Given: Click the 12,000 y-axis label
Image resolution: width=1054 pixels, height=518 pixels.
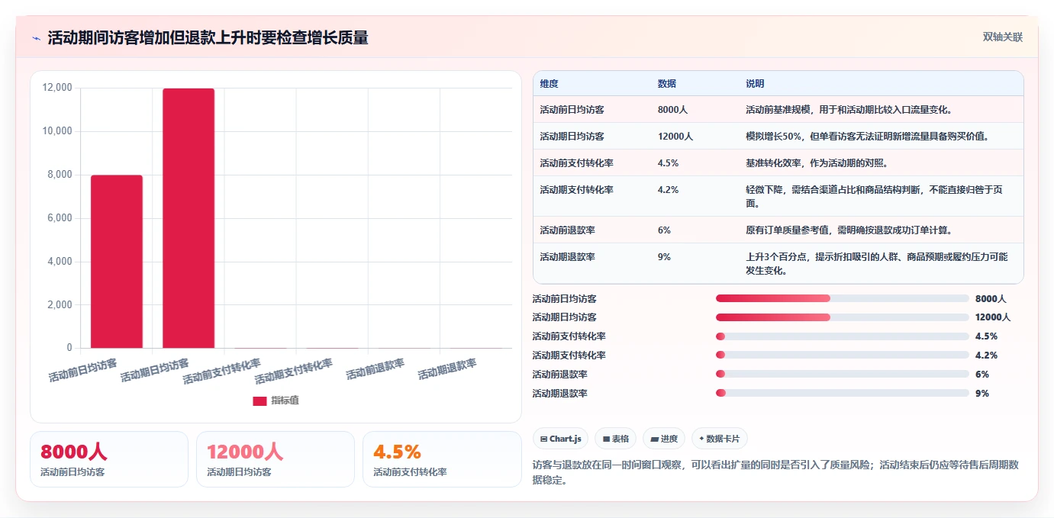Looking at the screenshot, I should (57, 88).
